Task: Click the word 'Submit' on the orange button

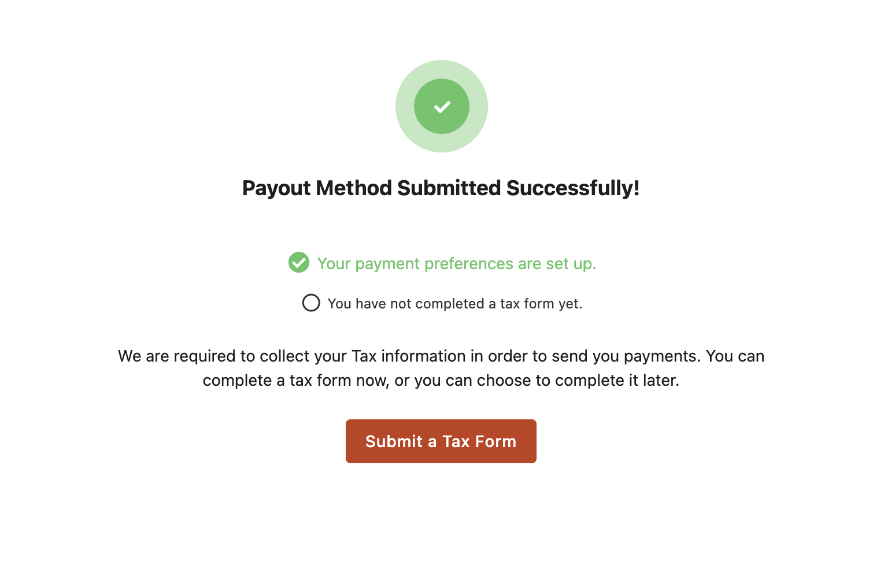Action: point(394,441)
